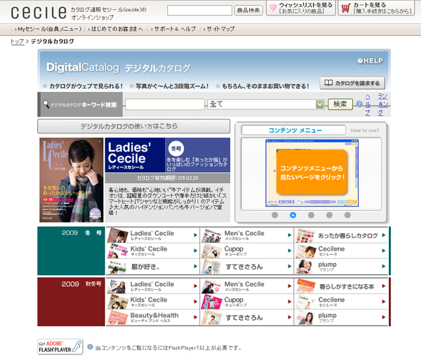Screen dimensions: 421x360
Task: Open 2009 winter 服が好き。 catalog
Action: tap(152, 267)
